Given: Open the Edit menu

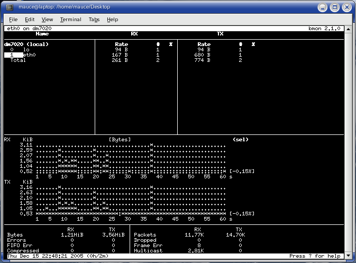Looking at the screenshot, I should coord(30,20).
